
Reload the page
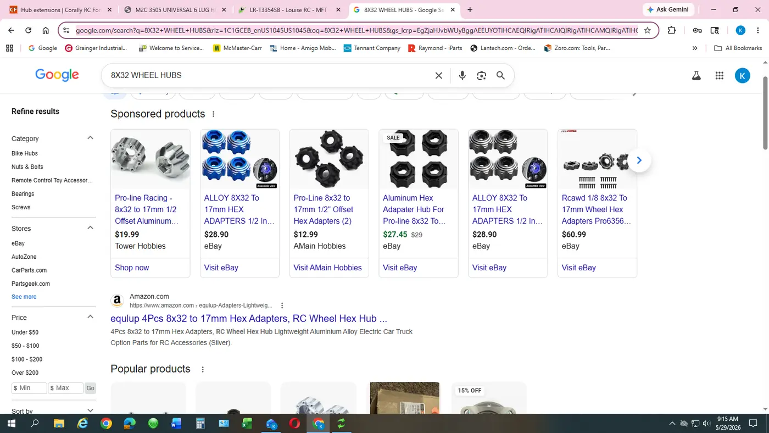[x=29, y=31]
